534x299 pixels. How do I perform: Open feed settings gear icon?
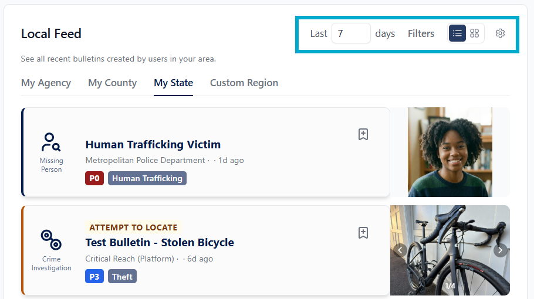500,33
